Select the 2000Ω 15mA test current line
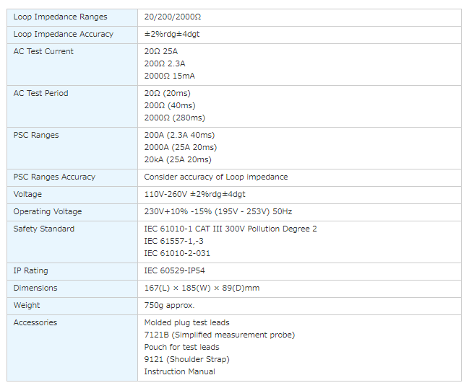 (x=169, y=76)
